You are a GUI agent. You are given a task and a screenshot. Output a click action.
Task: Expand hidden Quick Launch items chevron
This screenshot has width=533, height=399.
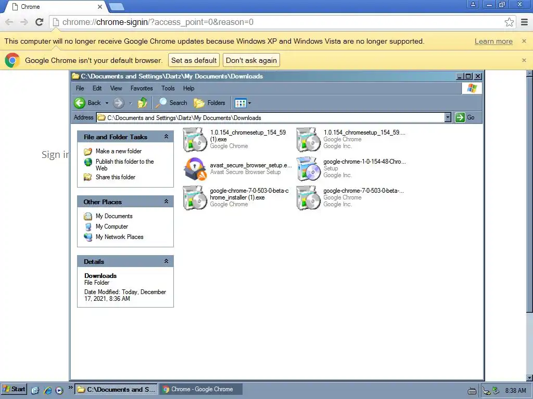click(70, 387)
